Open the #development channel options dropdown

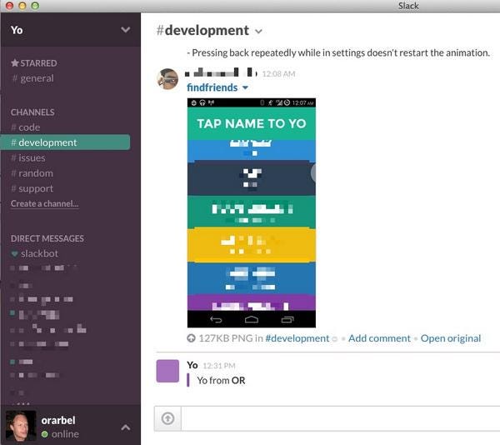pos(258,32)
